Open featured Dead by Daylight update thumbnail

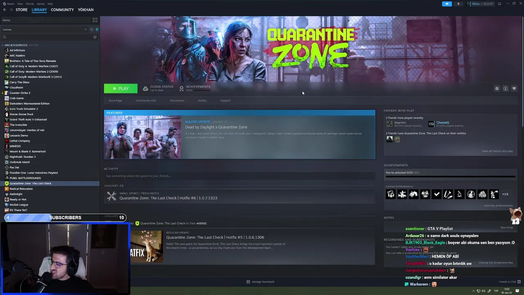click(142, 137)
